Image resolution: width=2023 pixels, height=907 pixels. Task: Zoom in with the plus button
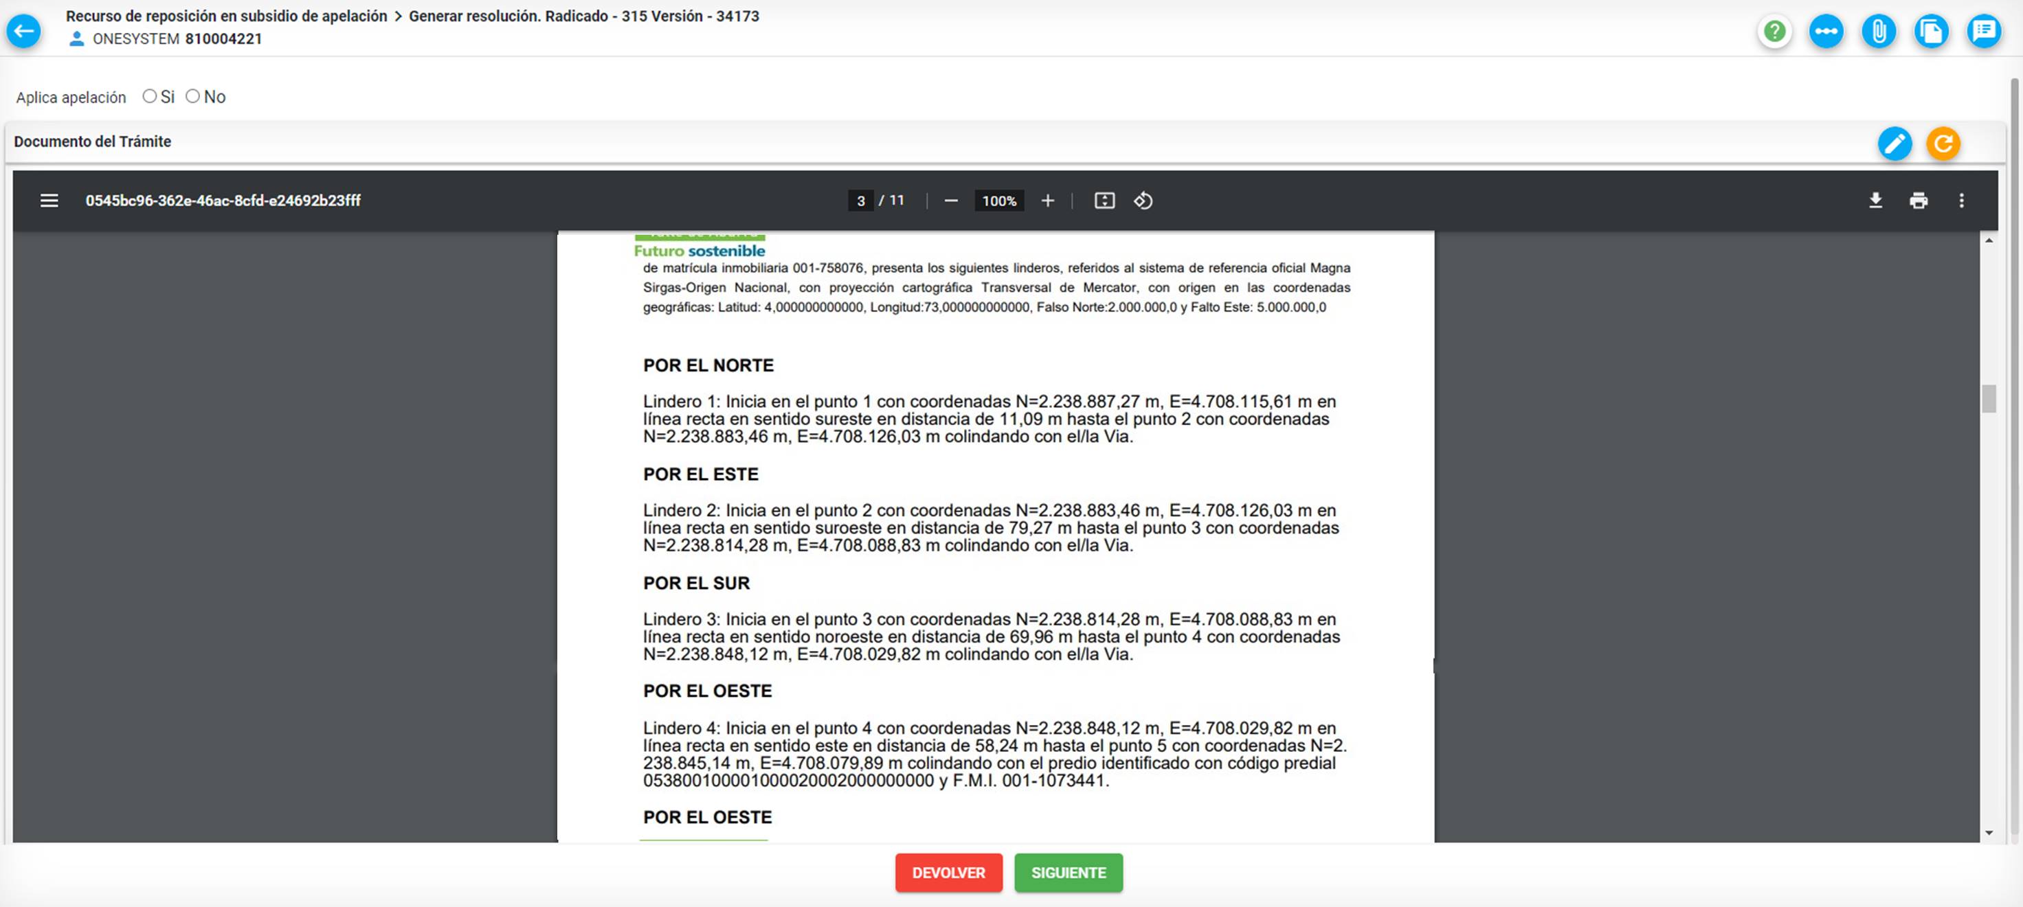[x=1048, y=201]
